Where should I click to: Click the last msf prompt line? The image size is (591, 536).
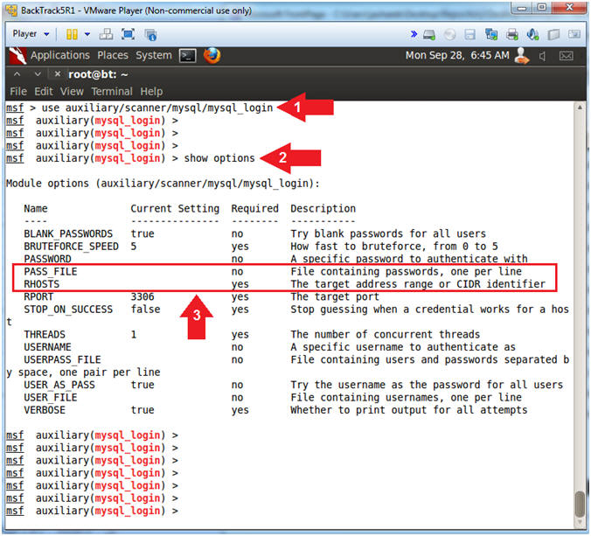click(92, 512)
